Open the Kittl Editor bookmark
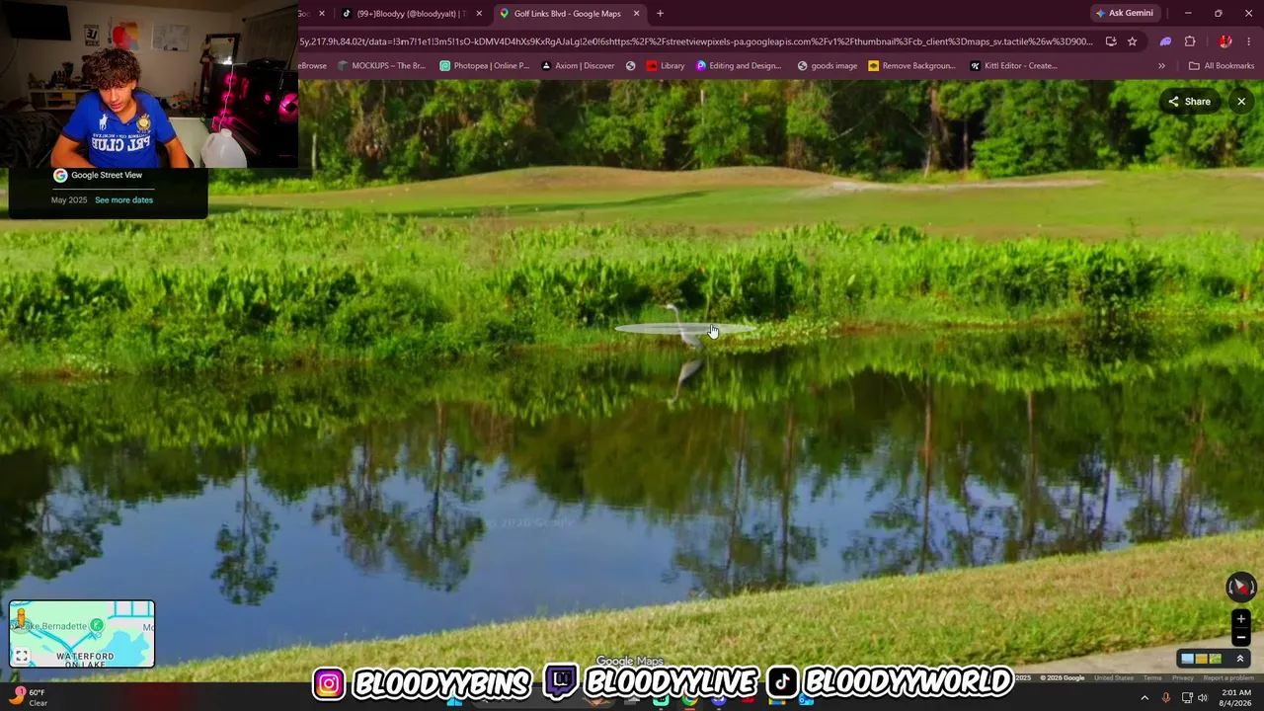The height and width of the screenshot is (711, 1264). [x=1014, y=66]
